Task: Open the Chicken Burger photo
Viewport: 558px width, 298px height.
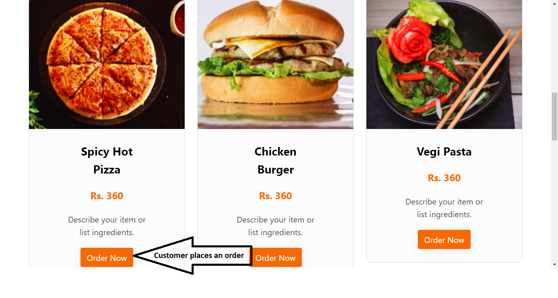Action: tap(275, 64)
